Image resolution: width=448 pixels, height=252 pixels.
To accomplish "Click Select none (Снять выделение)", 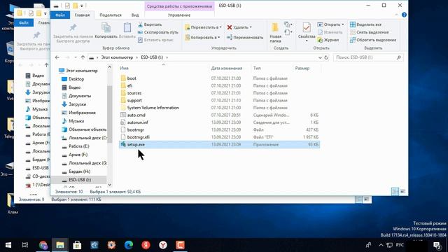I will click(370, 32).
